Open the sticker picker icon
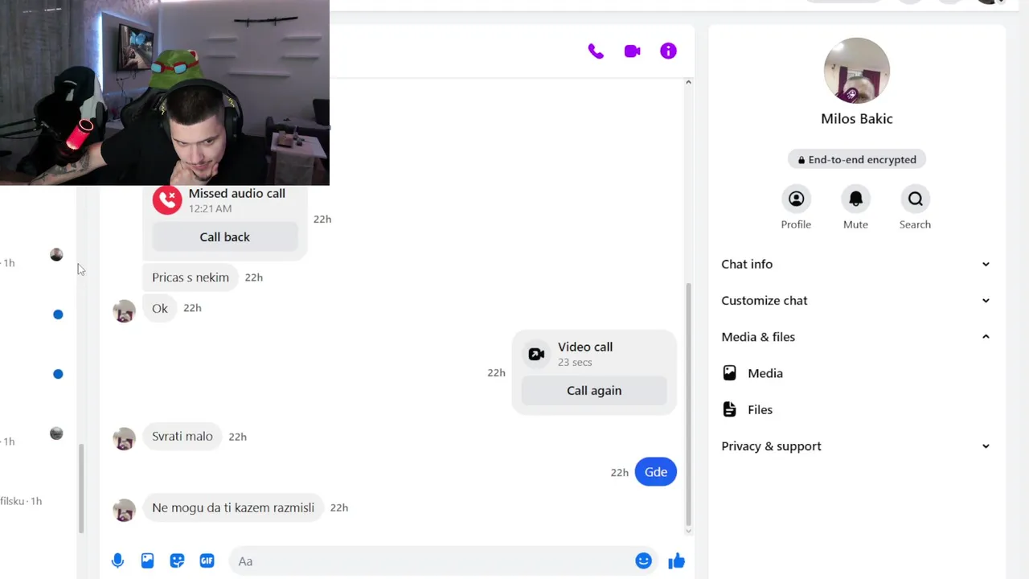The image size is (1029, 579). (177, 561)
